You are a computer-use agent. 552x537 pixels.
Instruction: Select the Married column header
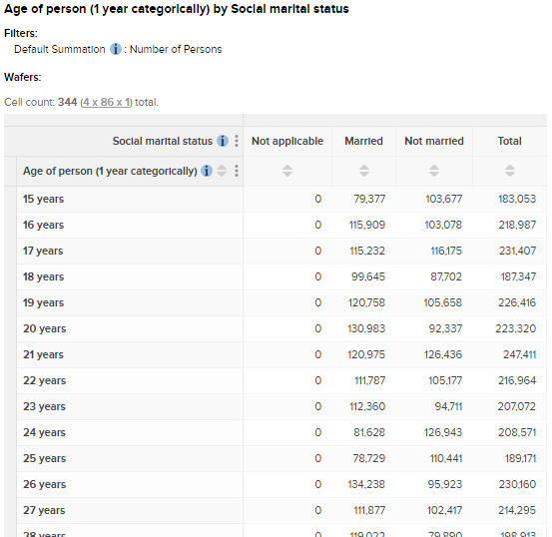[363, 141]
